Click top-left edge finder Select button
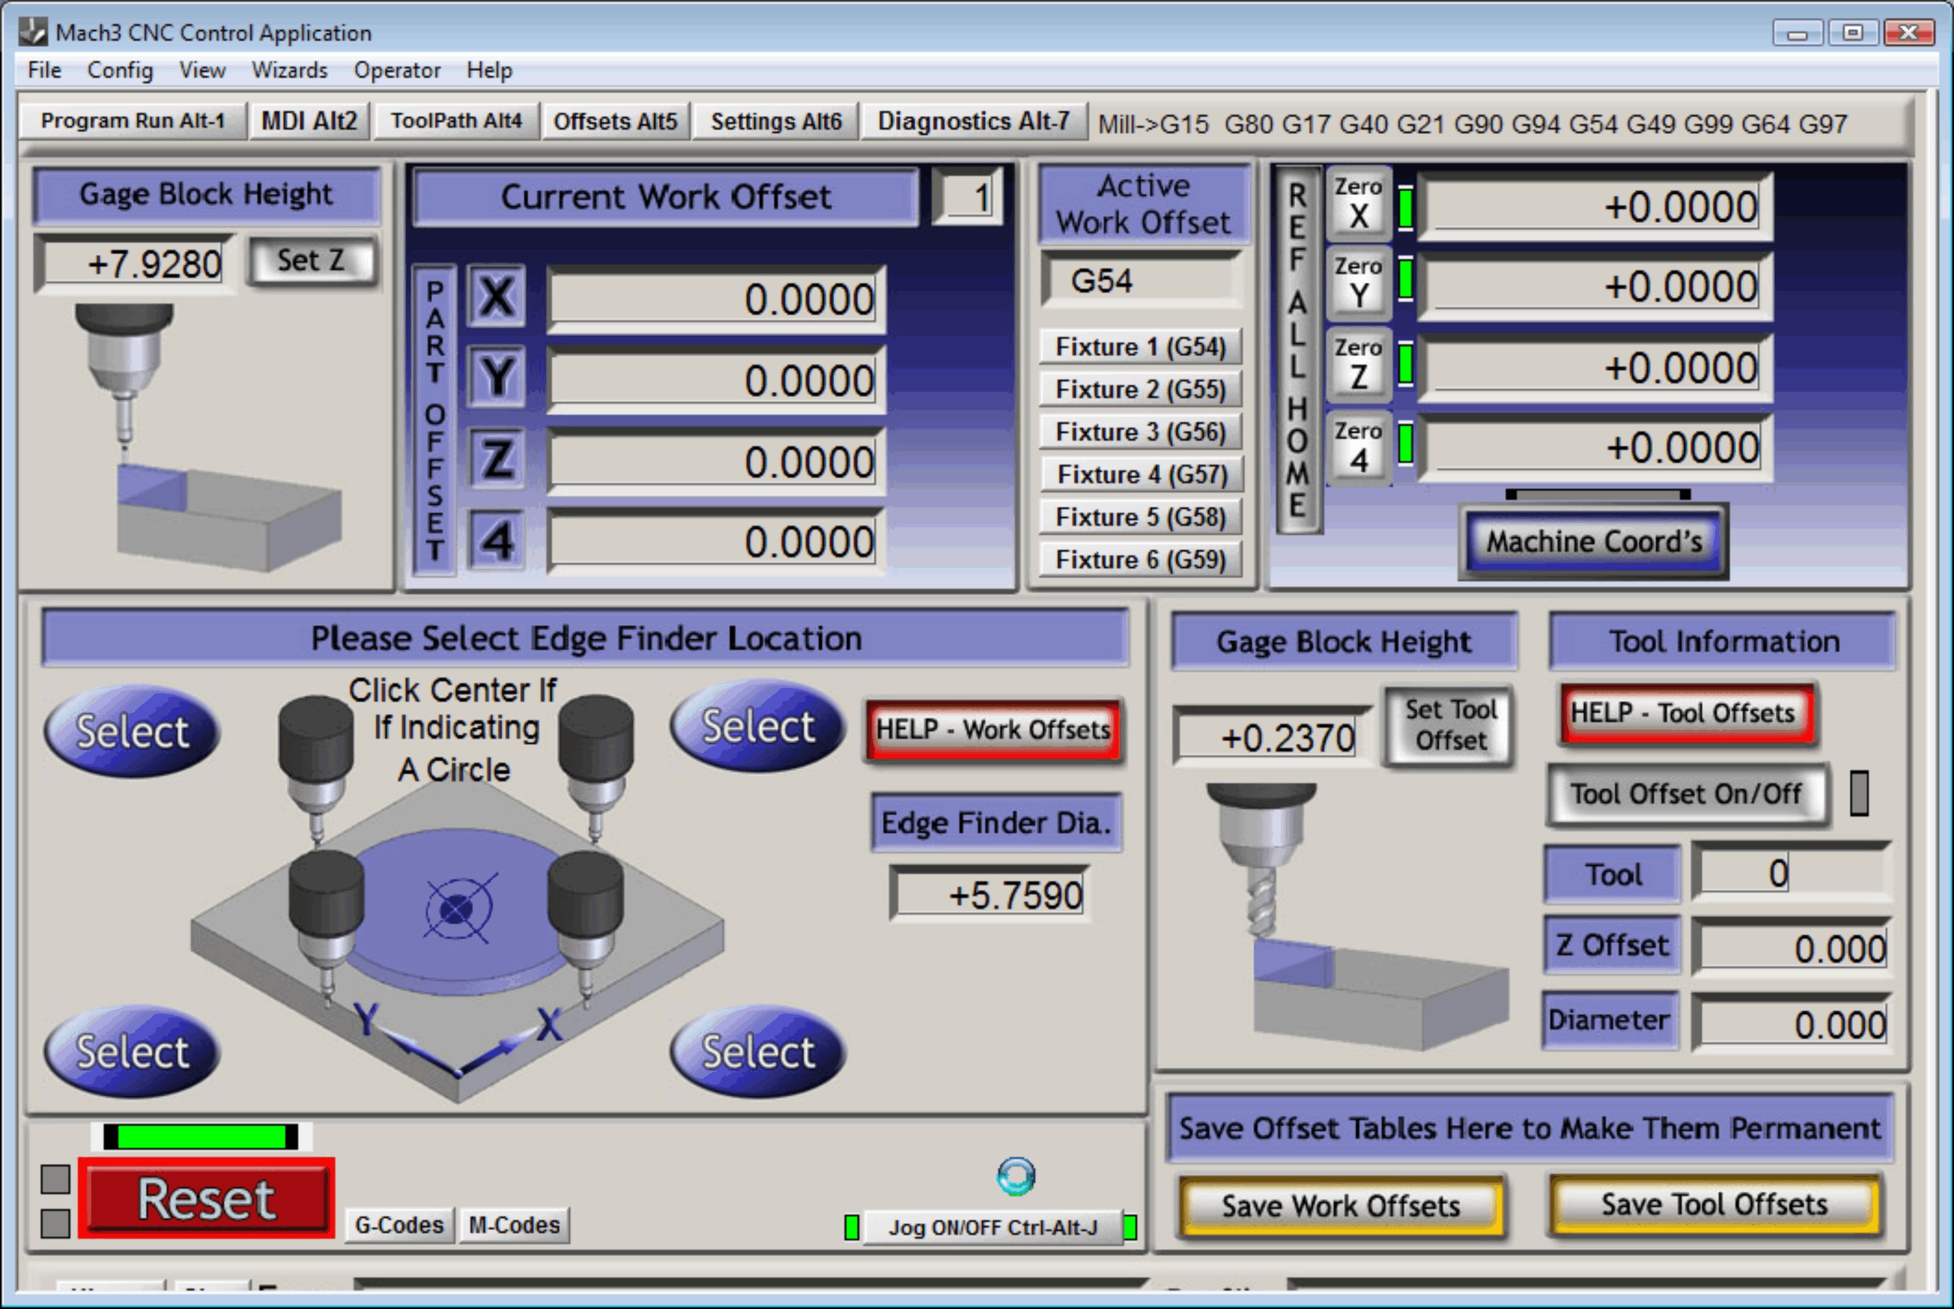The image size is (1954, 1309). [132, 731]
